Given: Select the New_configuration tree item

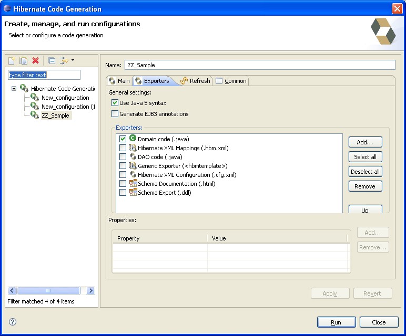Looking at the screenshot, I should coord(65,98).
